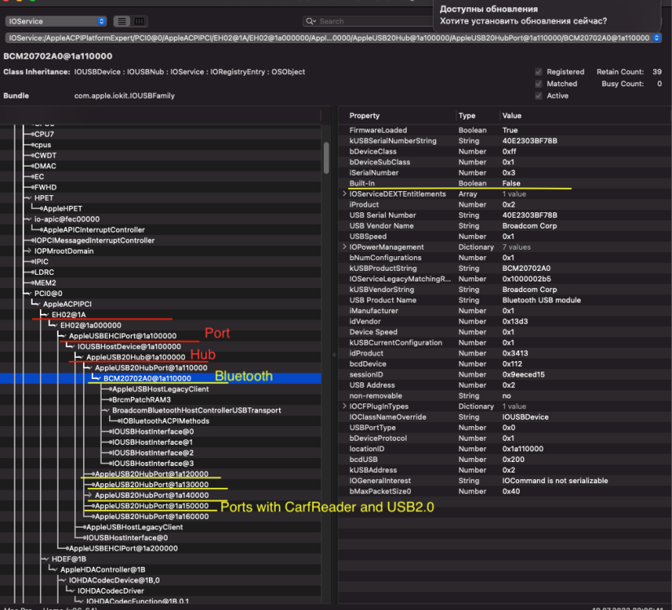This screenshot has width=672, height=610.
Task: Select the IOPCIMessagedInterruptController entry
Action: tap(94, 240)
